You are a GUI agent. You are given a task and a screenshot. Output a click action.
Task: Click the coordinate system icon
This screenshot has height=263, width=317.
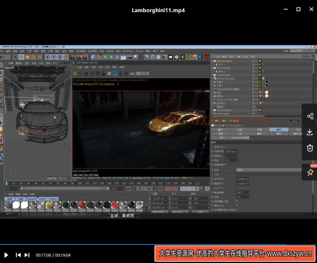[66, 57]
